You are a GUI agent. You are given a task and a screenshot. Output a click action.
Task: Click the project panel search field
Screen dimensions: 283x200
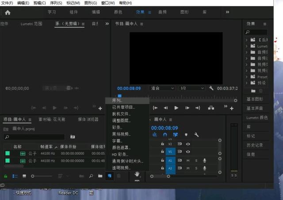(x=34, y=137)
